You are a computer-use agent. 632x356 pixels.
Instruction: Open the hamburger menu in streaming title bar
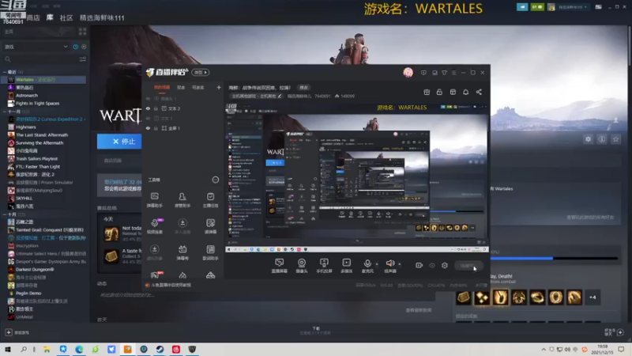coord(453,73)
